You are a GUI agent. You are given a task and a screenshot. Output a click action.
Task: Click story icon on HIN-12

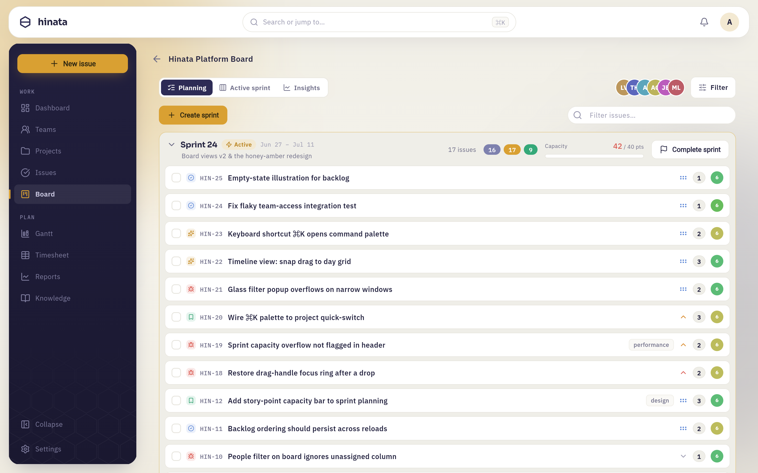coord(191,400)
